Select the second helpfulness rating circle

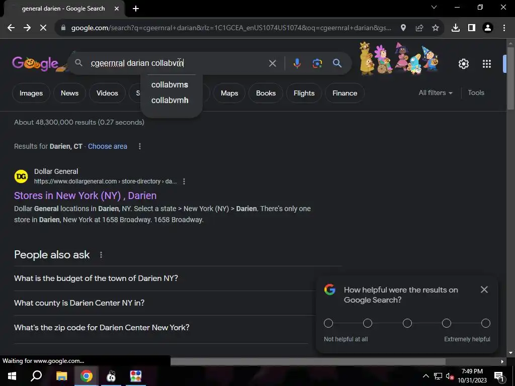(368, 323)
